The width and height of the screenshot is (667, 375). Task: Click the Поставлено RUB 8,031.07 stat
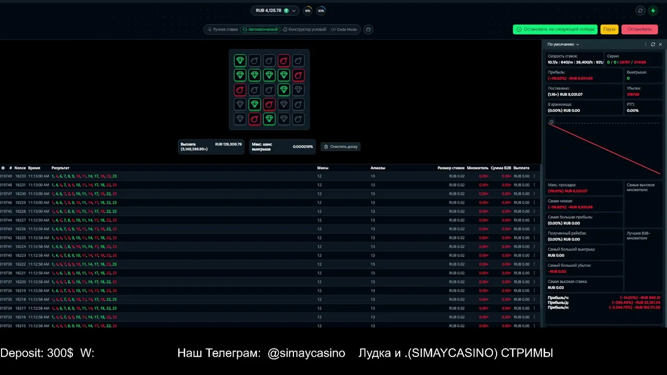pos(584,92)
